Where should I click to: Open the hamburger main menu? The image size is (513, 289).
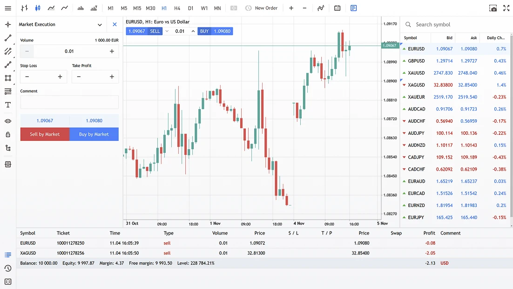point(8,8)
